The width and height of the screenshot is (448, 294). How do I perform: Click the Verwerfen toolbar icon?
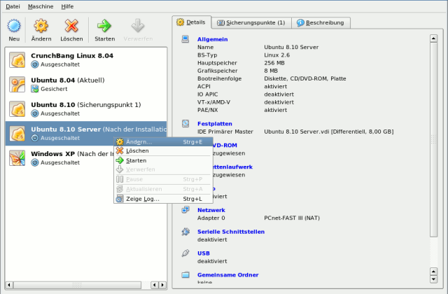[x=138, y=26]
